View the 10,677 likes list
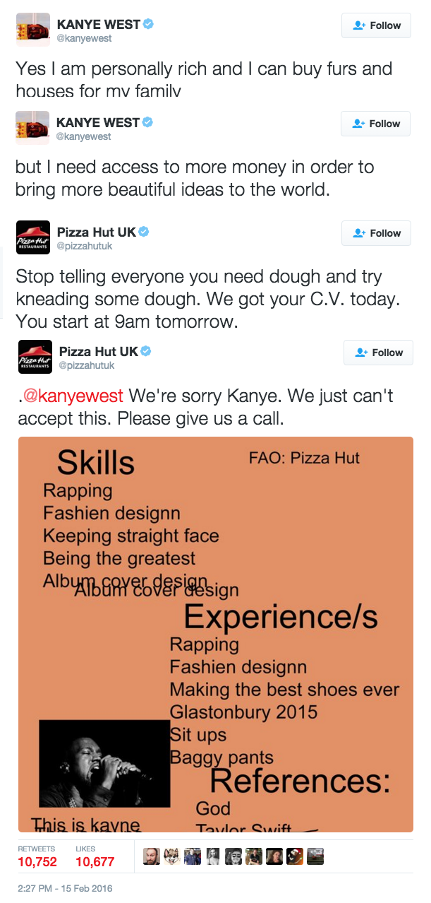Image resolution: width=431 pixels, height=903 pixels. click(x=95, y=861)
